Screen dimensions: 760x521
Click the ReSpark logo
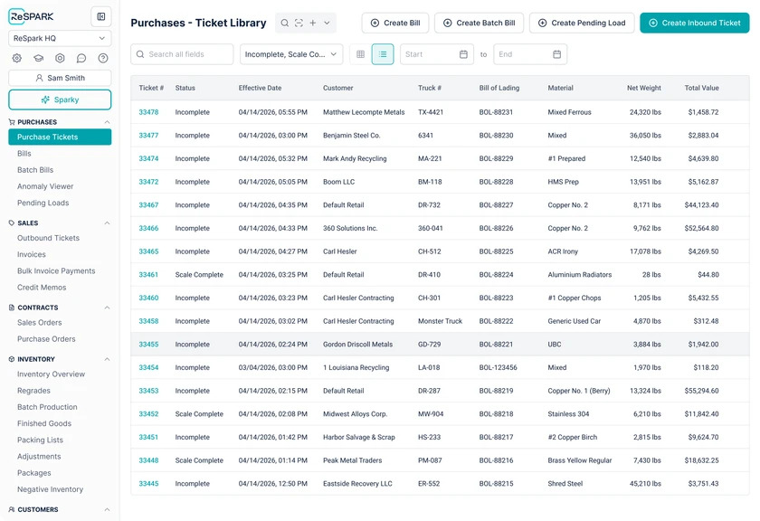[31, 16]
